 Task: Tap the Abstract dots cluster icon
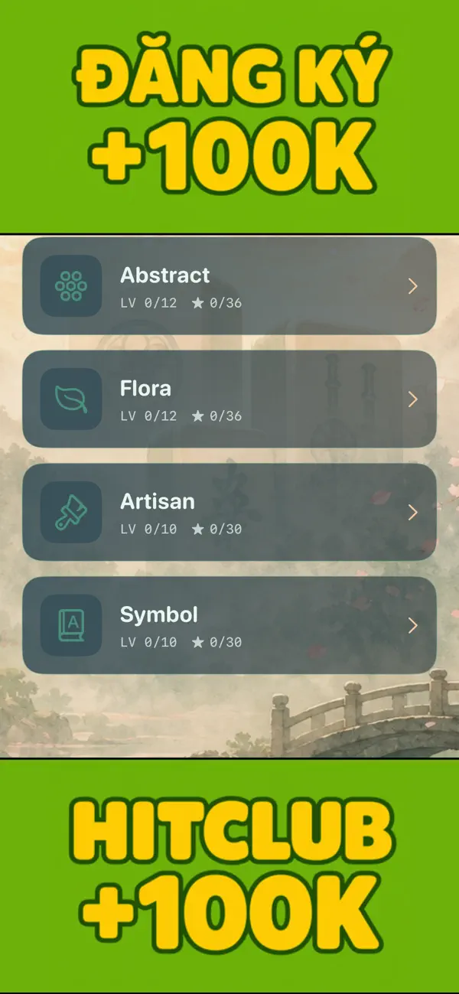tap(71, 285)
